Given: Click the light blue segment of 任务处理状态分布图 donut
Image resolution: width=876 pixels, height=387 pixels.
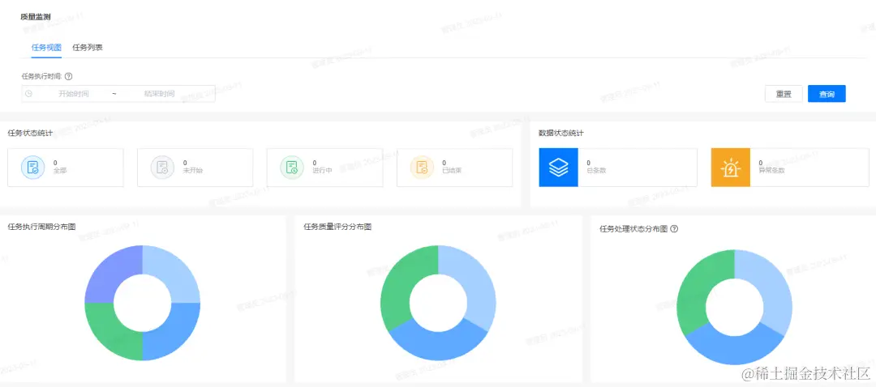Looking at the screenshot, I should tap(772, 286).
